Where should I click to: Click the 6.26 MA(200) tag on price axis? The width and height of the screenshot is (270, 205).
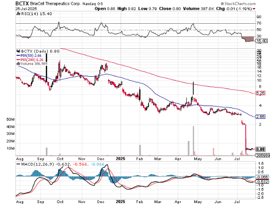click(260, 93)
